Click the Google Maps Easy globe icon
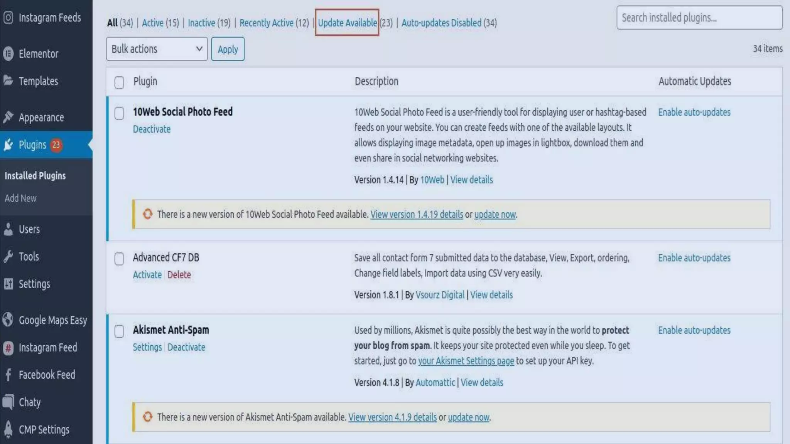The height and width of the screenshot is (444, 790). coord(8,320)
